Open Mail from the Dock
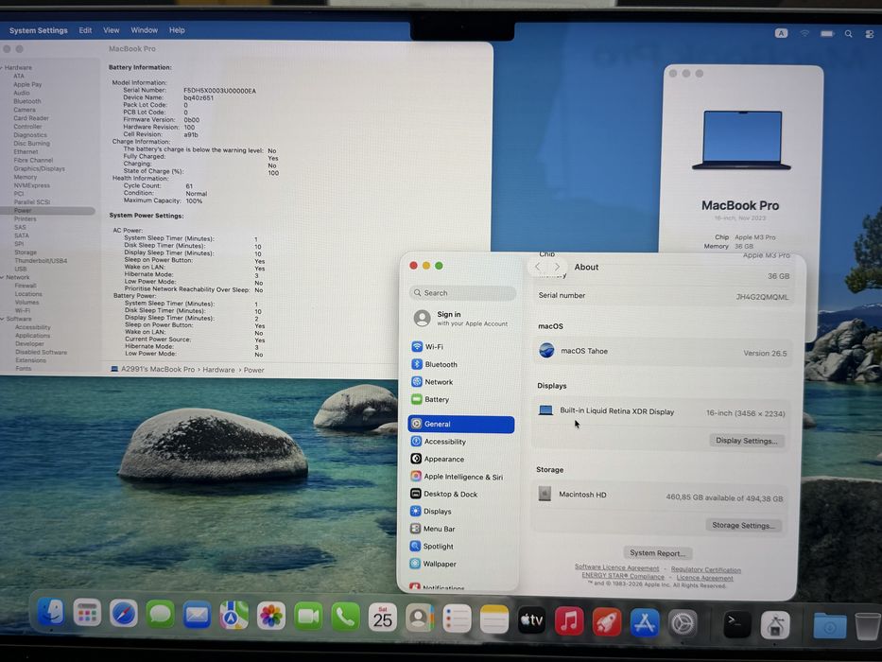 [197, 615]
